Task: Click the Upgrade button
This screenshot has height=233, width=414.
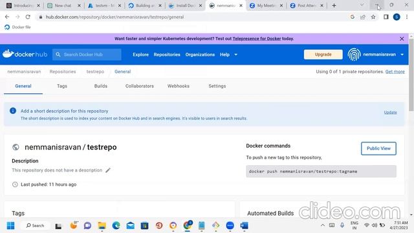Action: coord(323,54)
